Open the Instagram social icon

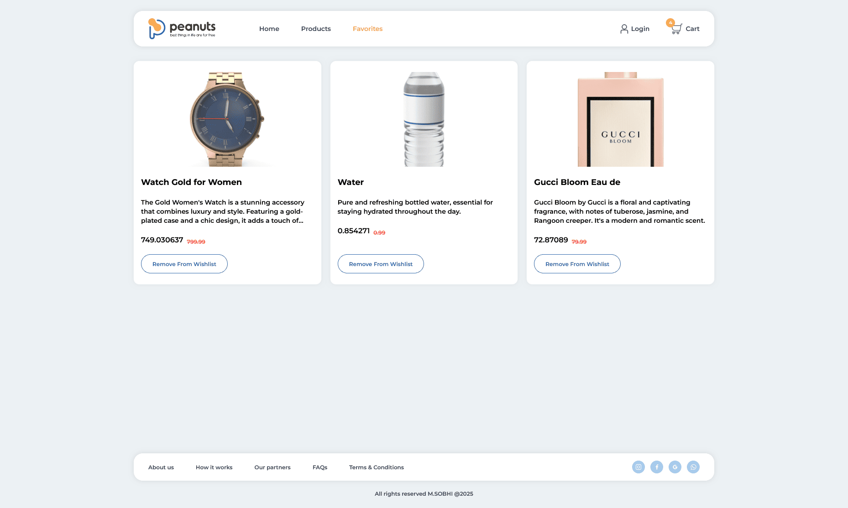639,467
